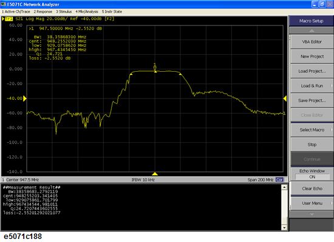
Task: Open the 2 Response menu
Action: coord(43,12)
